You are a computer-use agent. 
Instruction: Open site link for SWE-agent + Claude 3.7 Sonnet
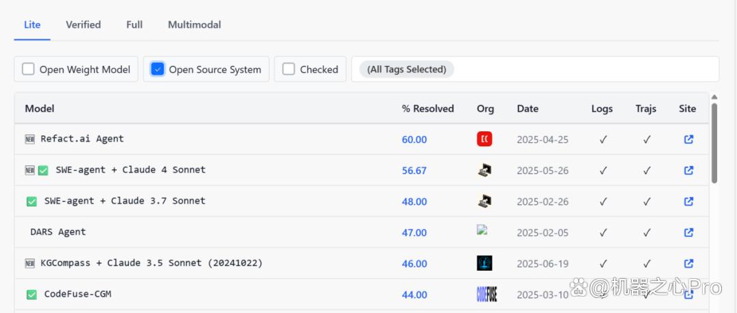[689, 201]
